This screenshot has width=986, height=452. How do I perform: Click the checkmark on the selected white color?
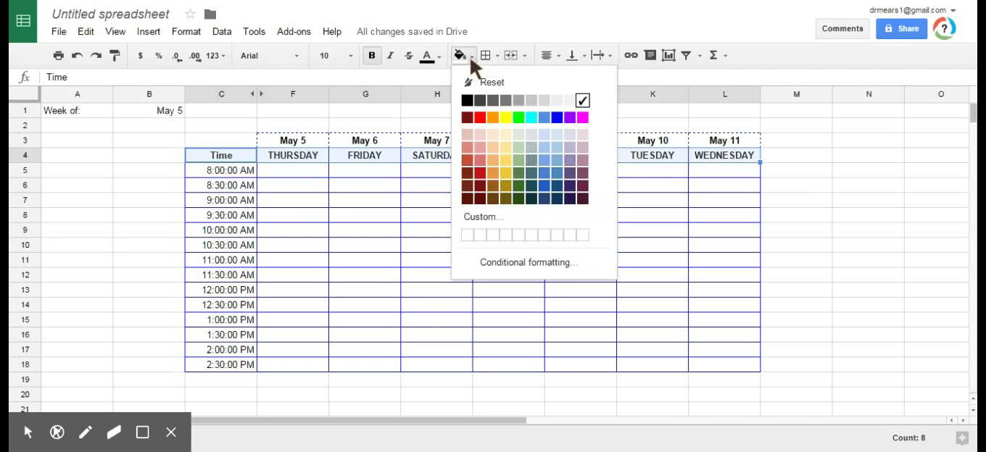[x=582, y=100]
